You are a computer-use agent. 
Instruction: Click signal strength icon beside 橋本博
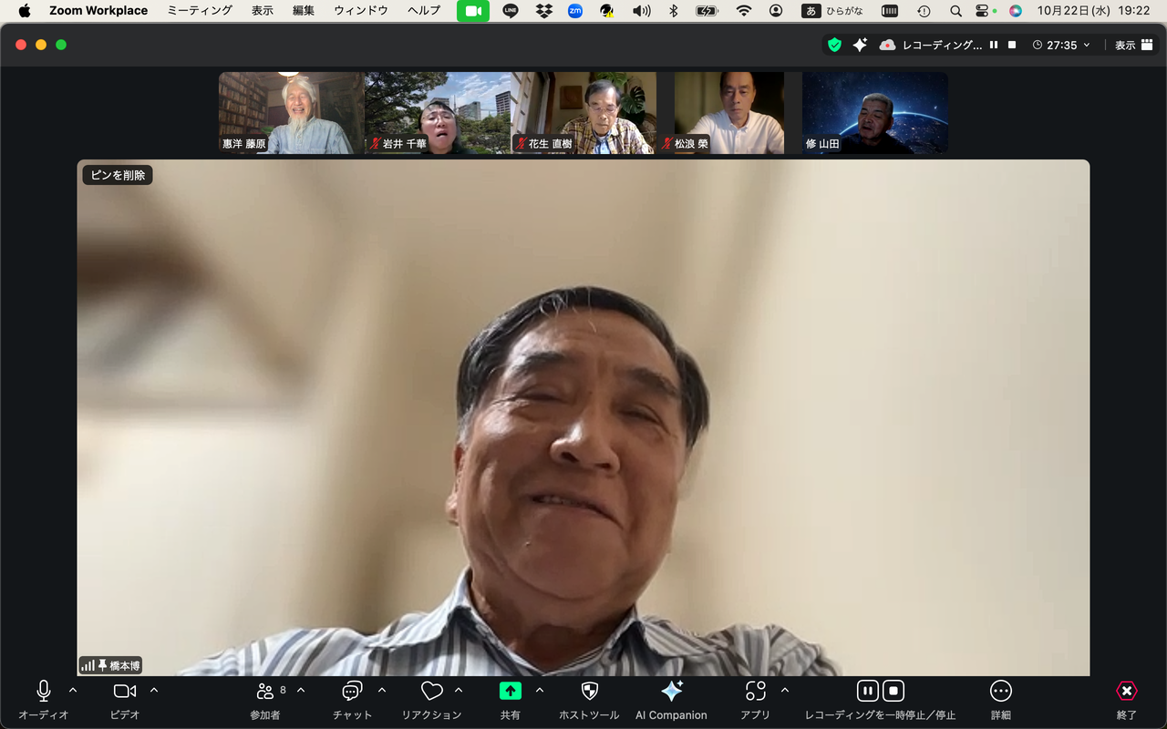(x=88, y=666)
